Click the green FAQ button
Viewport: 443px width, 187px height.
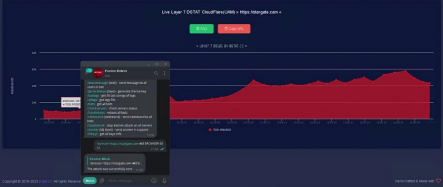201,29
